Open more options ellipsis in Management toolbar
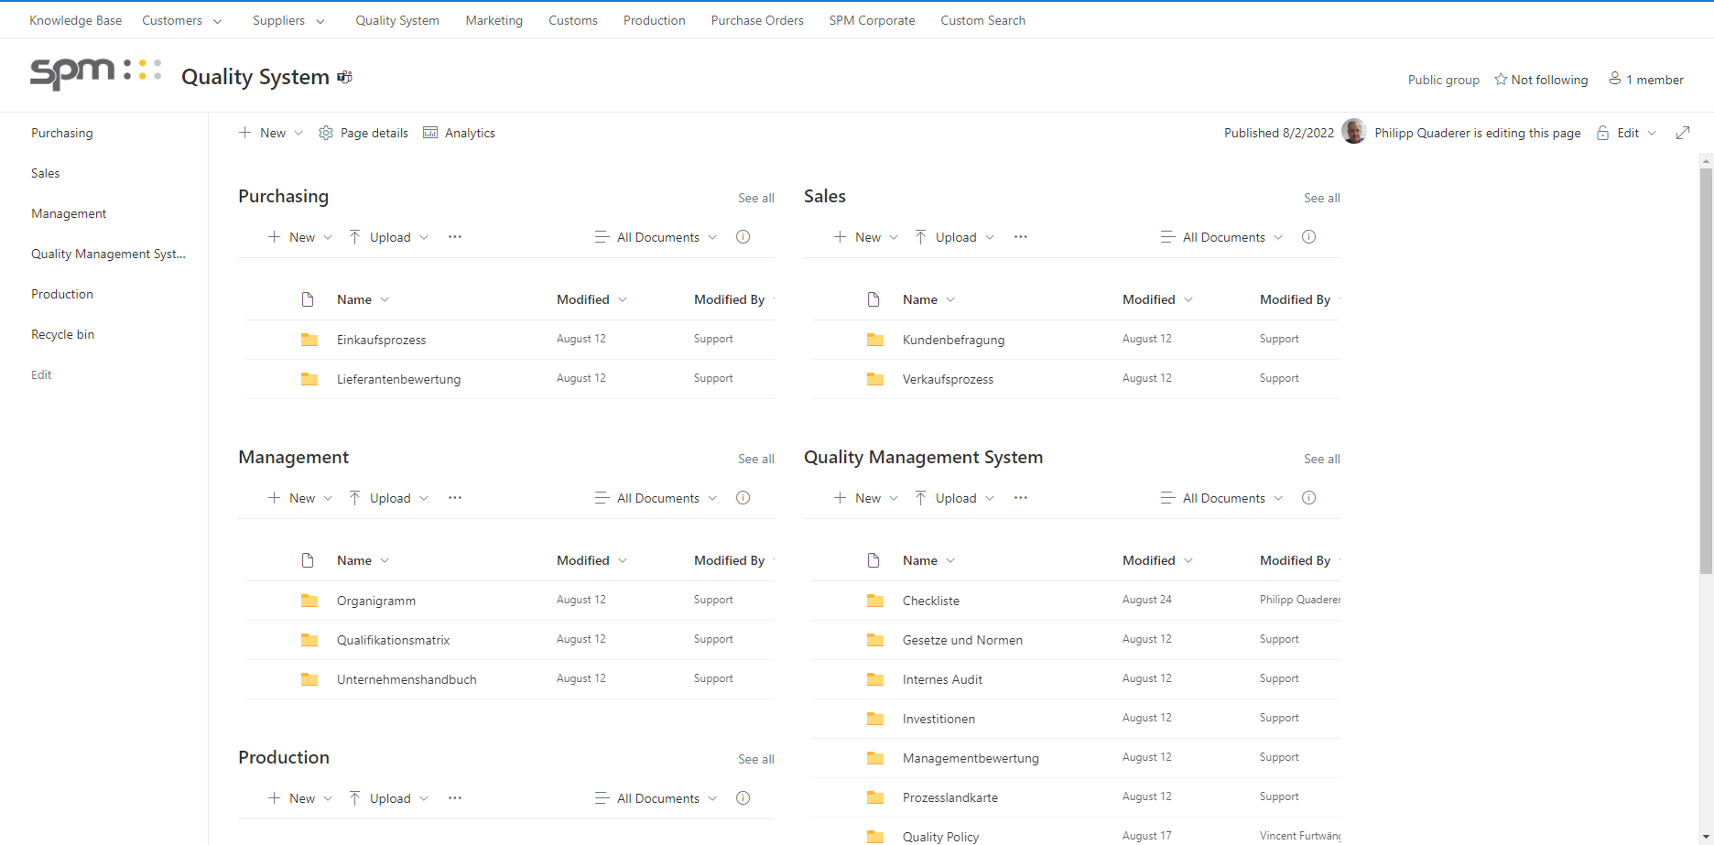The height and width of the screenshot is (845, 1714). 455,498
